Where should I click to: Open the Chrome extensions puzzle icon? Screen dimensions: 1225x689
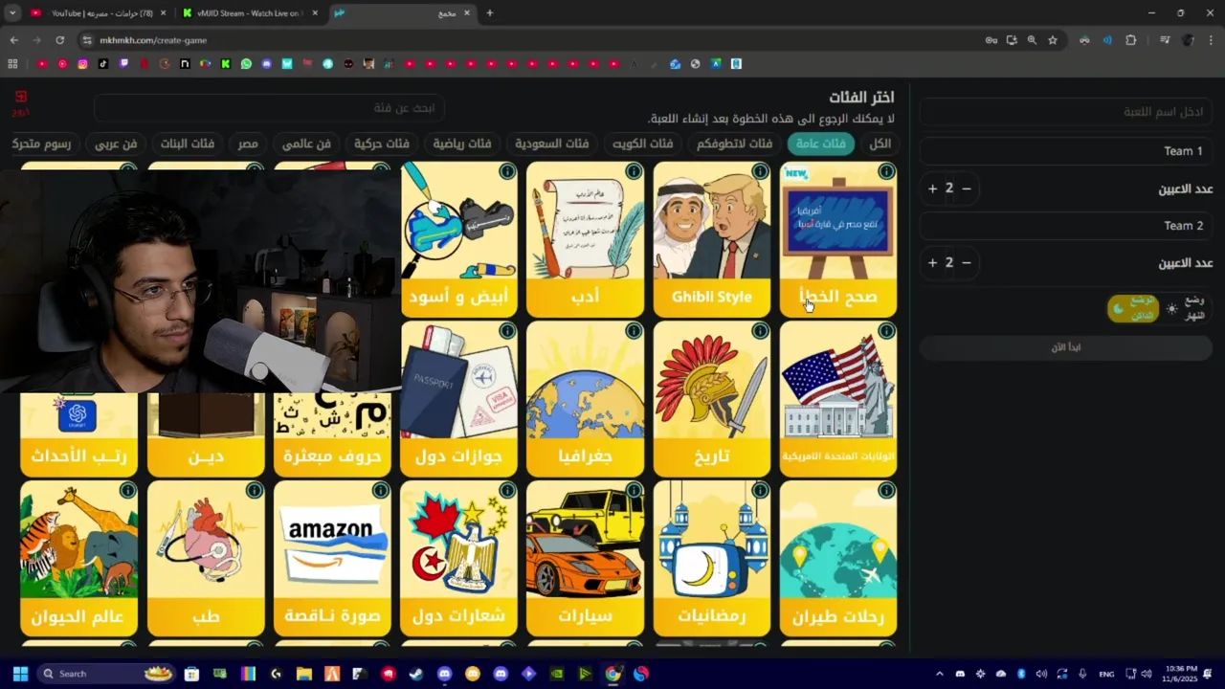1130,40
